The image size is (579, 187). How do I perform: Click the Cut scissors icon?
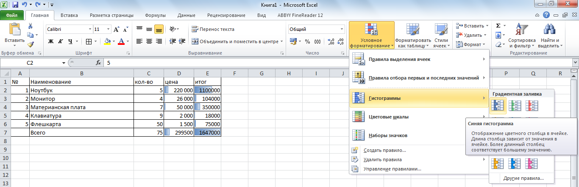(31, 25)
